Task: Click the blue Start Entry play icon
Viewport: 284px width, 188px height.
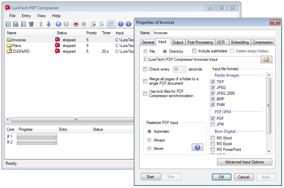Action: pos(58,24)
